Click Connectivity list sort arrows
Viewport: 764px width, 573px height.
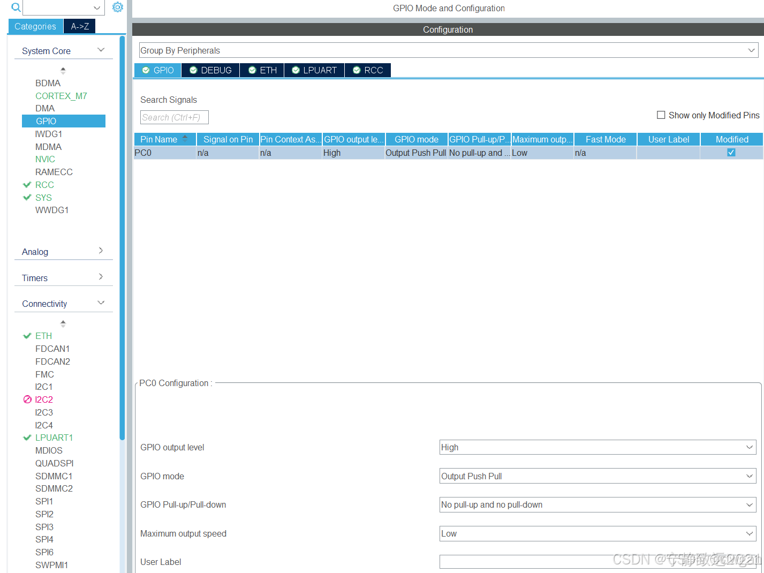pyautogui.click(x=63, y=323)
